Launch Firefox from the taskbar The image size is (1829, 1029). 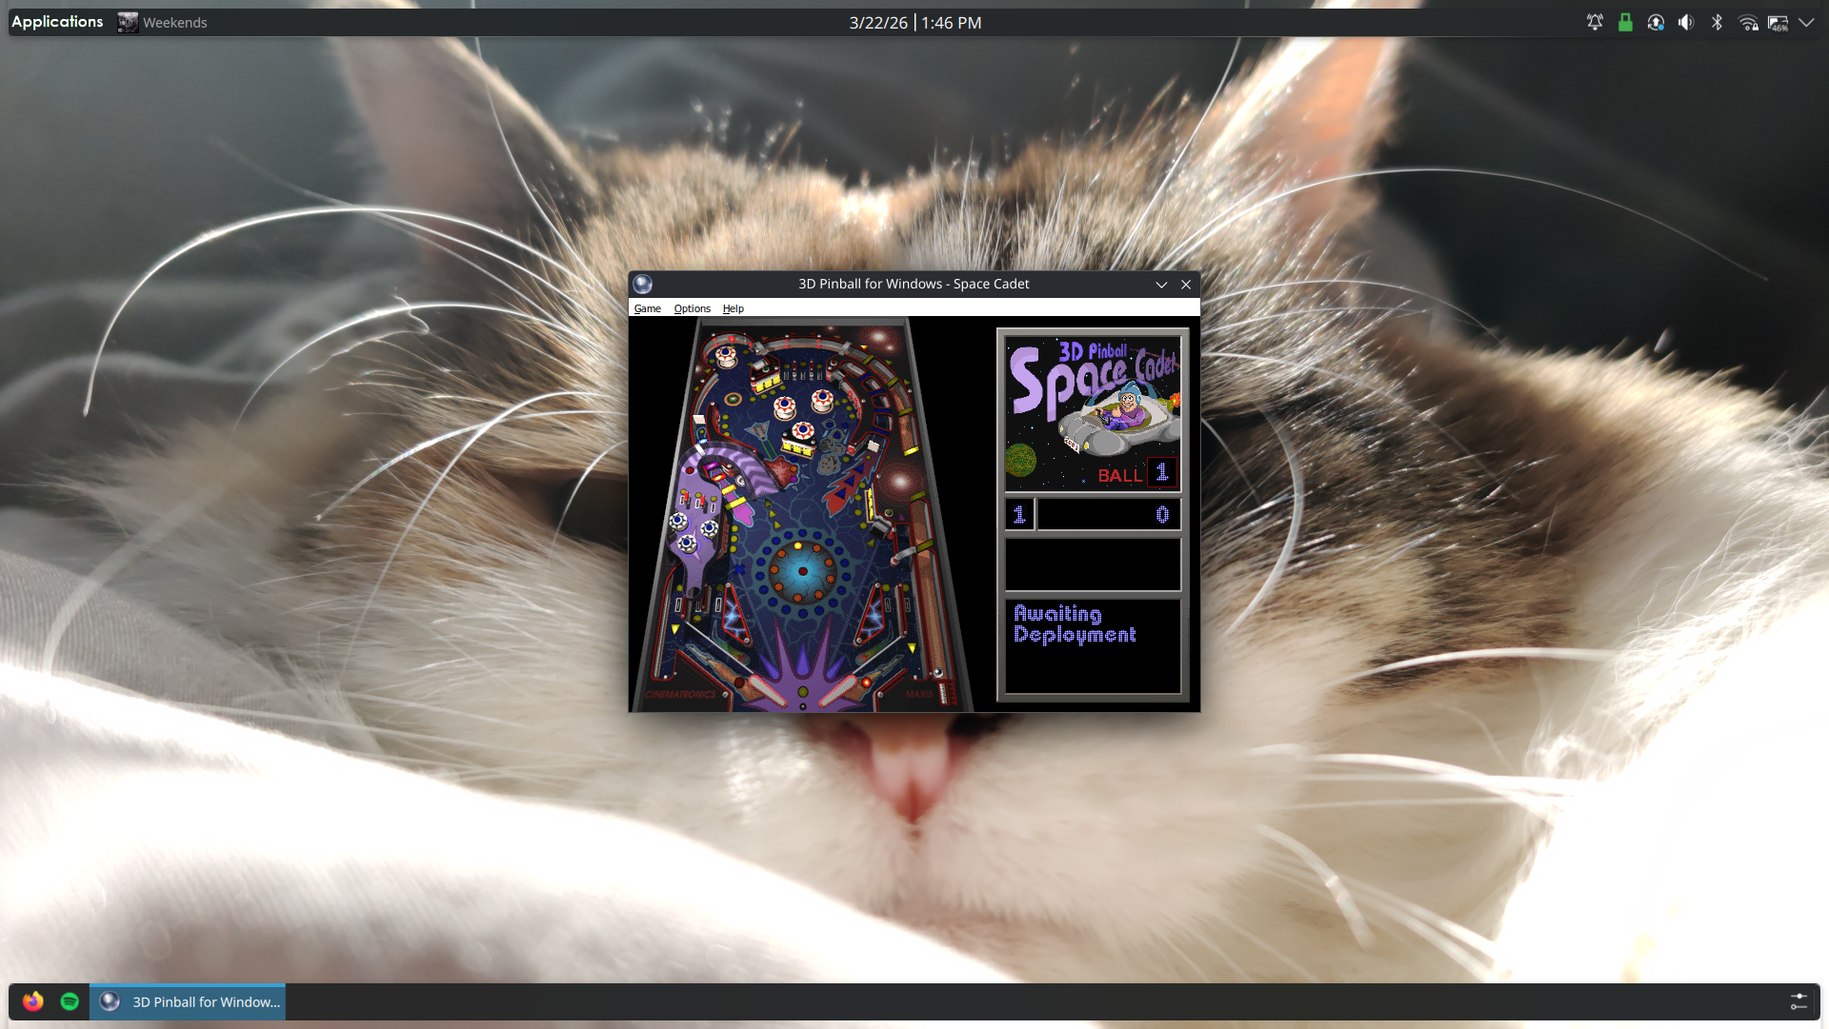click(x=33, y=1001)
